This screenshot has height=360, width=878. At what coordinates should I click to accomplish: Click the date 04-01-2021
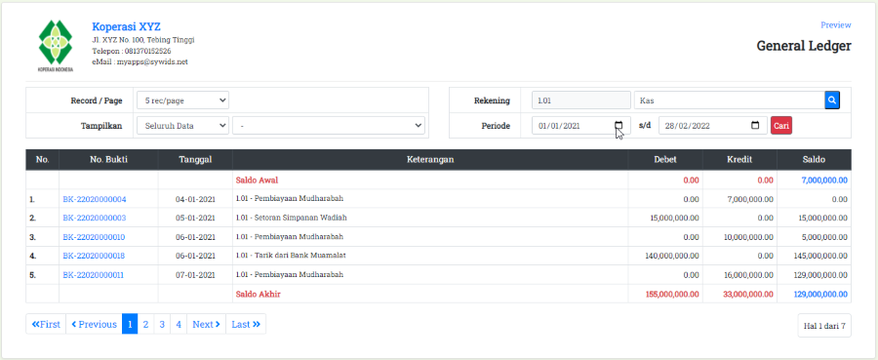click(x=195, y=199)
